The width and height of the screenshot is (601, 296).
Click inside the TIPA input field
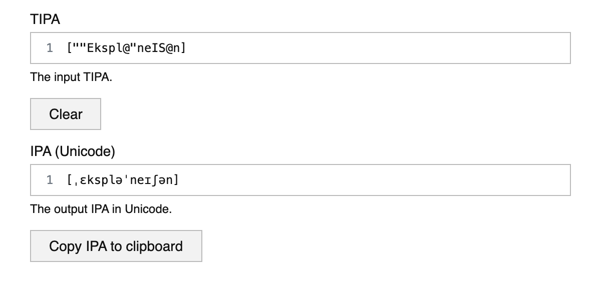coord(300,47)
